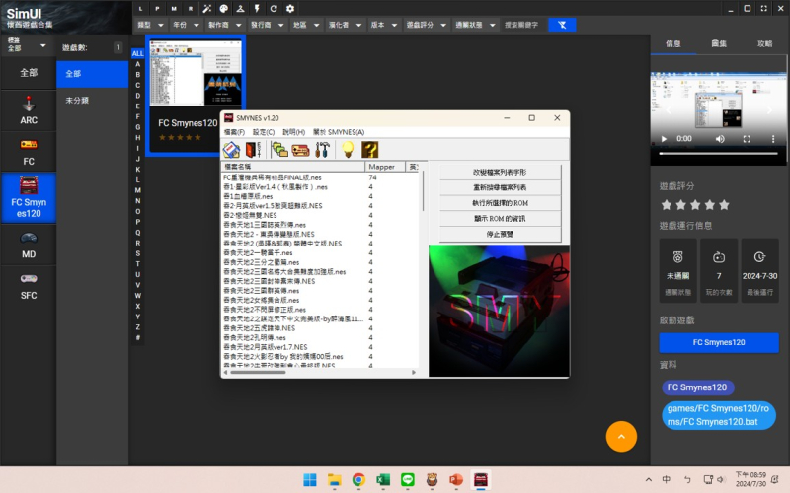Open the 年份 filter dropdown

click(186, 25)
